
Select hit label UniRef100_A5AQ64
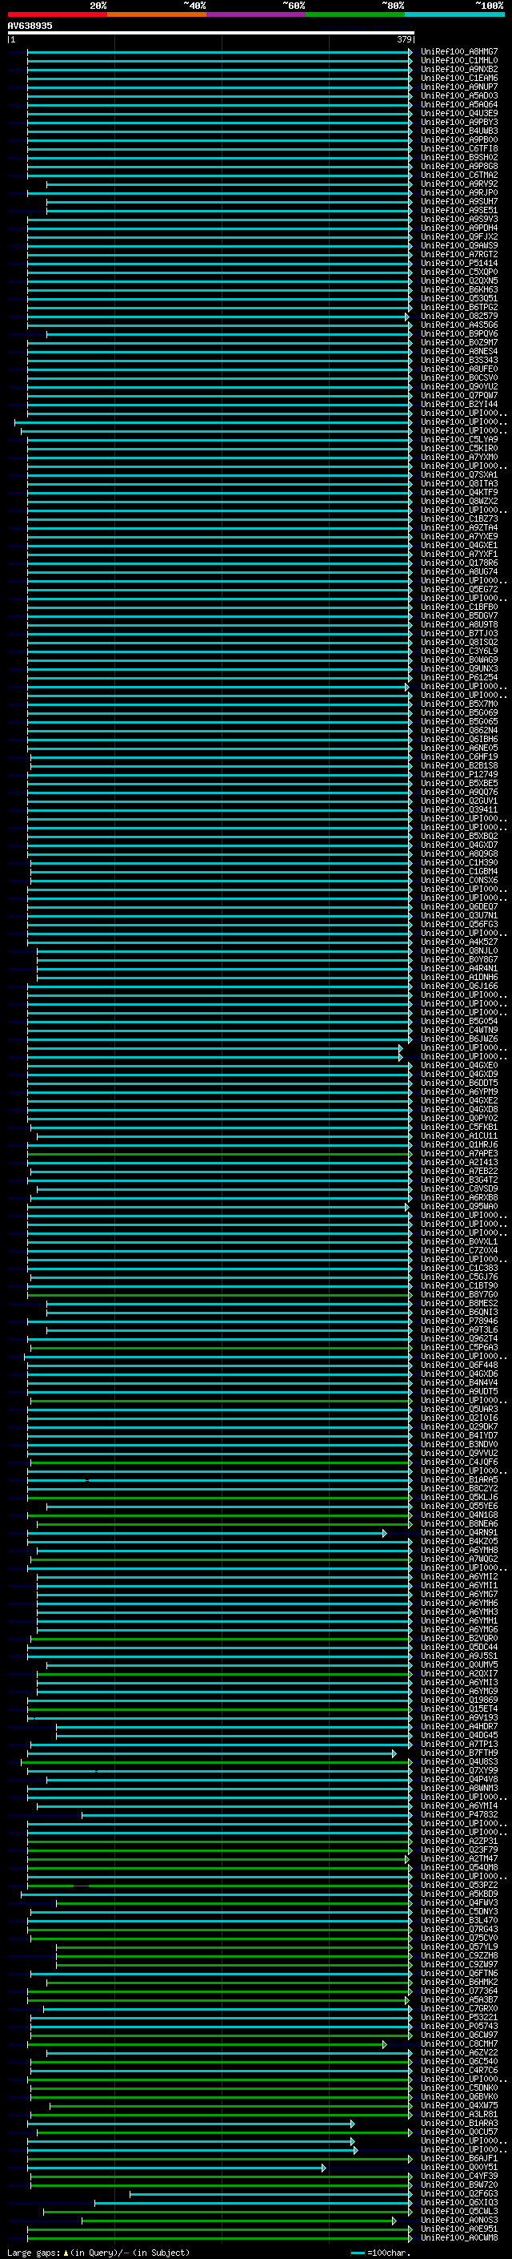click(x=459, y=104)
